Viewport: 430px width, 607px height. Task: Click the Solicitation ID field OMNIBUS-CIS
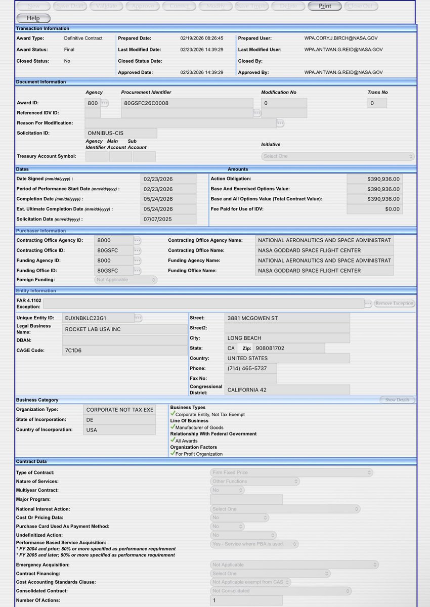click(121, 133)
